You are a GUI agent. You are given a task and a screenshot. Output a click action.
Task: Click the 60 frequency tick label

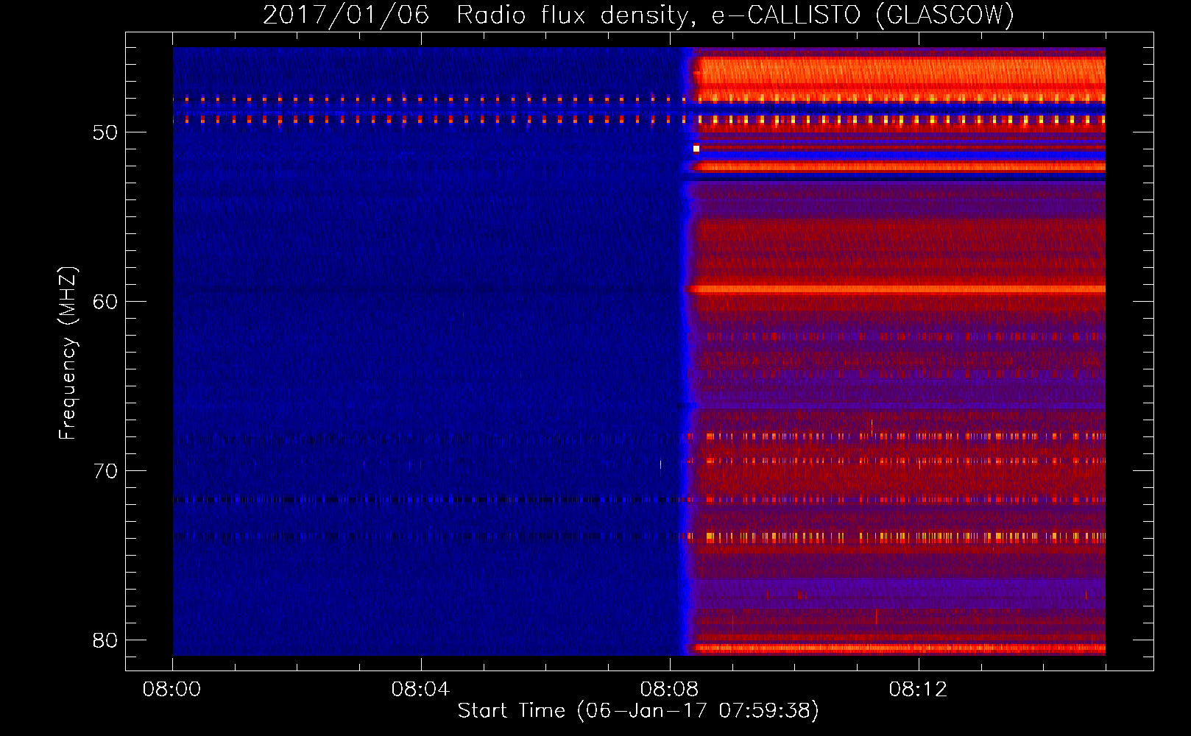coord(105,302)
